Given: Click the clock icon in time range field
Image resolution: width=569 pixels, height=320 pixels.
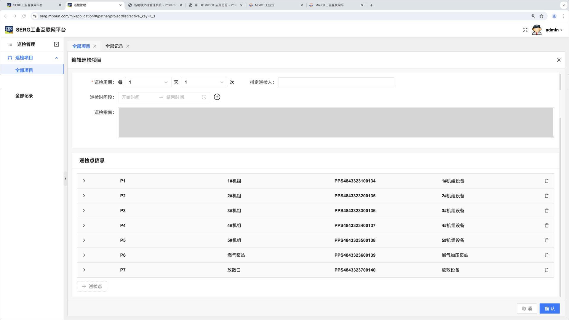Looking at the screenshot, I should [204, 97].
